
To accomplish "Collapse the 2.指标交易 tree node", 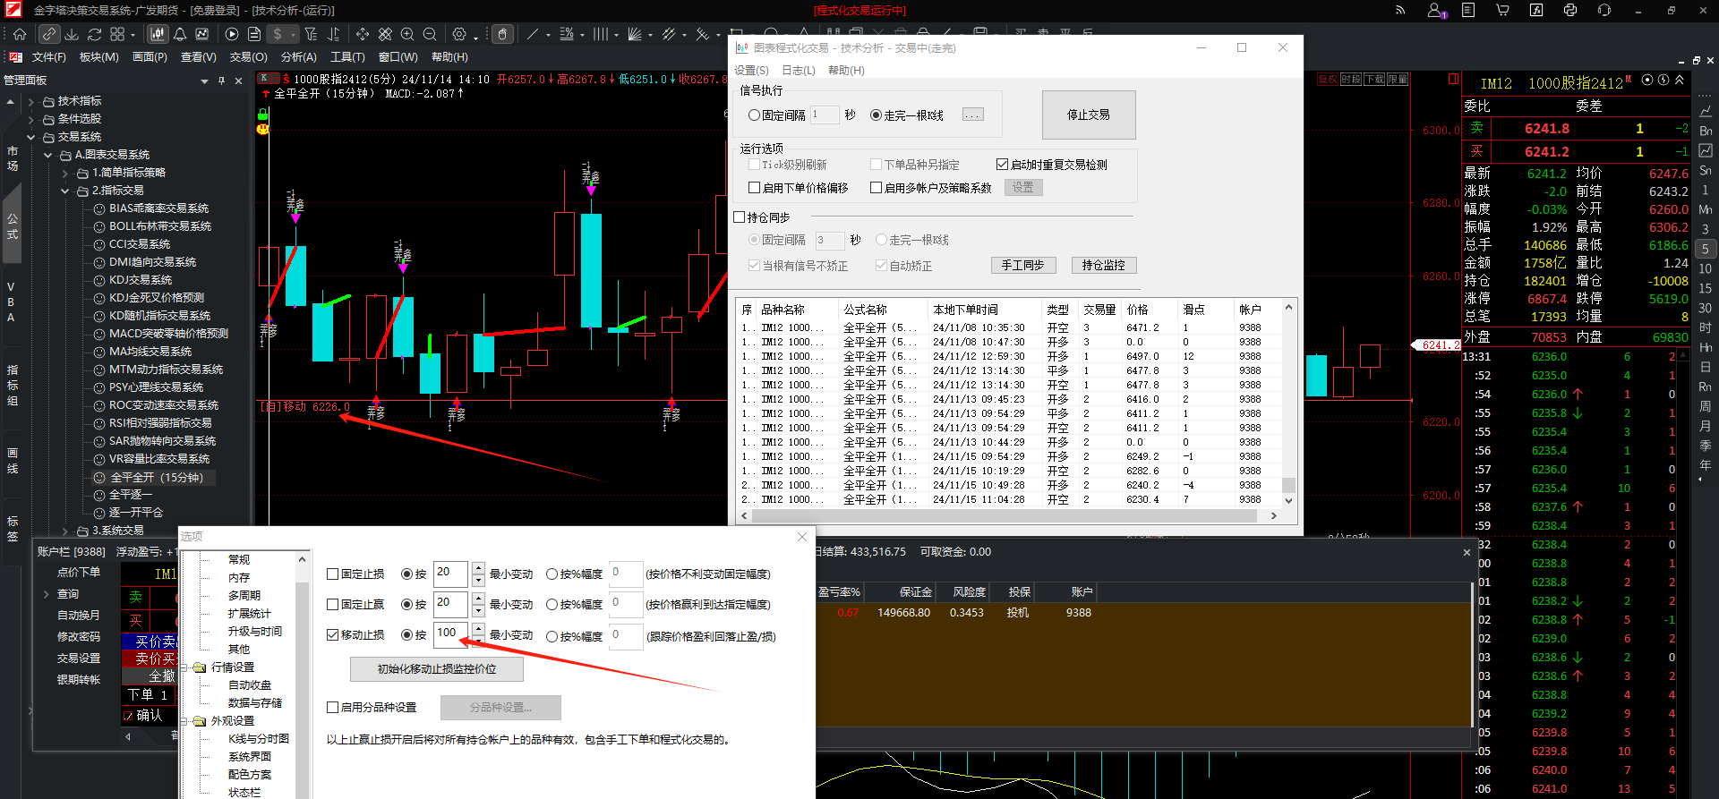I will point(64,191).
